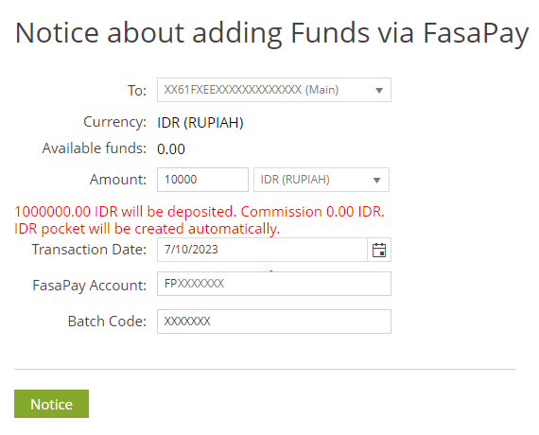Click into the FasaPay Account field

pyautogui.click(x=274, y=284)
